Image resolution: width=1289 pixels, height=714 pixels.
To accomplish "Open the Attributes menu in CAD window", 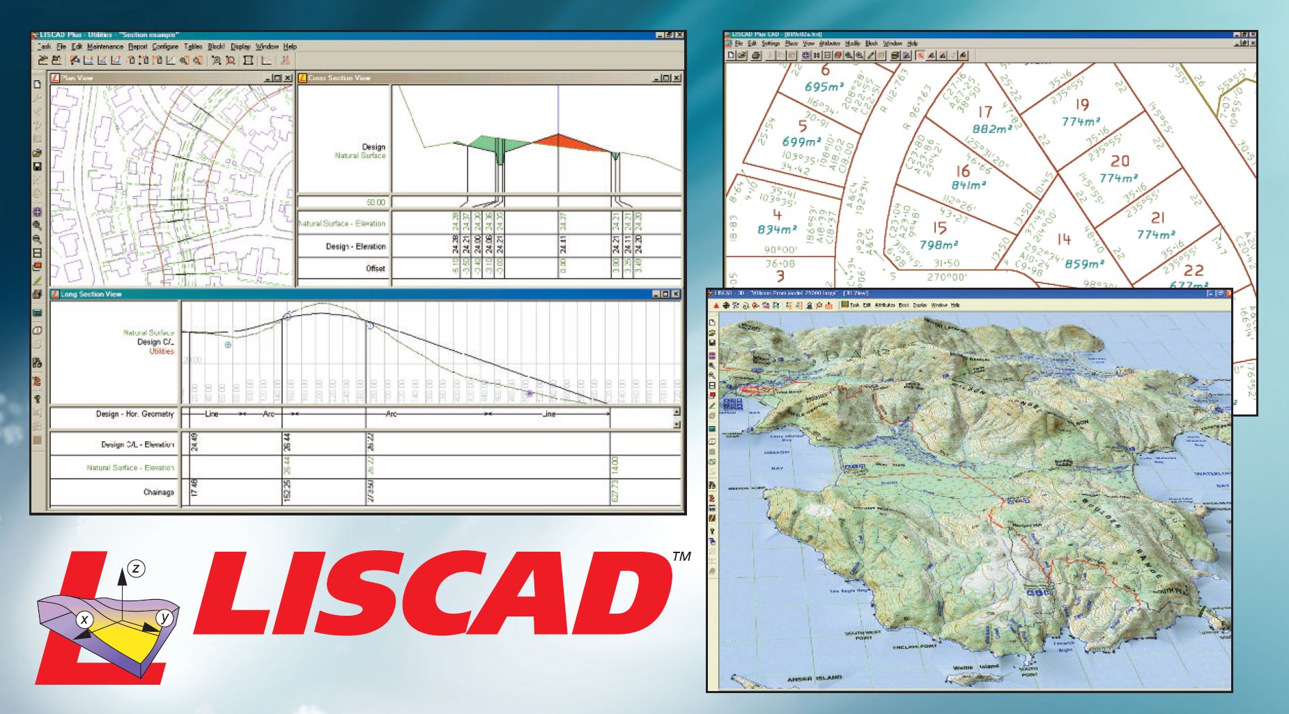I will coord(830,43).
